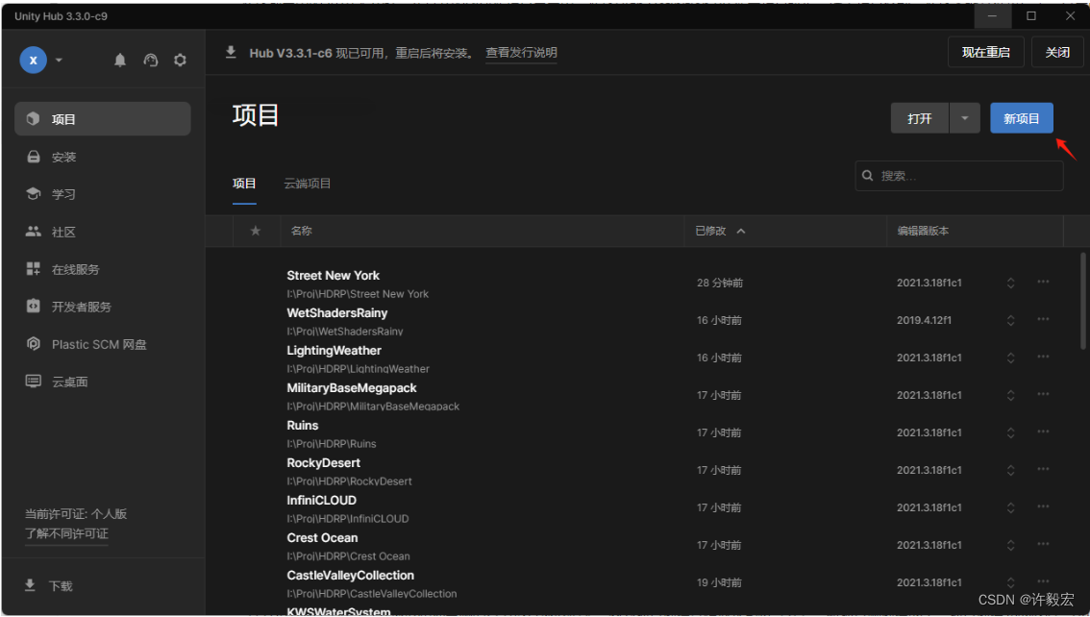The image size is (1090, 617).
Task: Select Projects in the sidebar
Action: click(x=103, y=119)
